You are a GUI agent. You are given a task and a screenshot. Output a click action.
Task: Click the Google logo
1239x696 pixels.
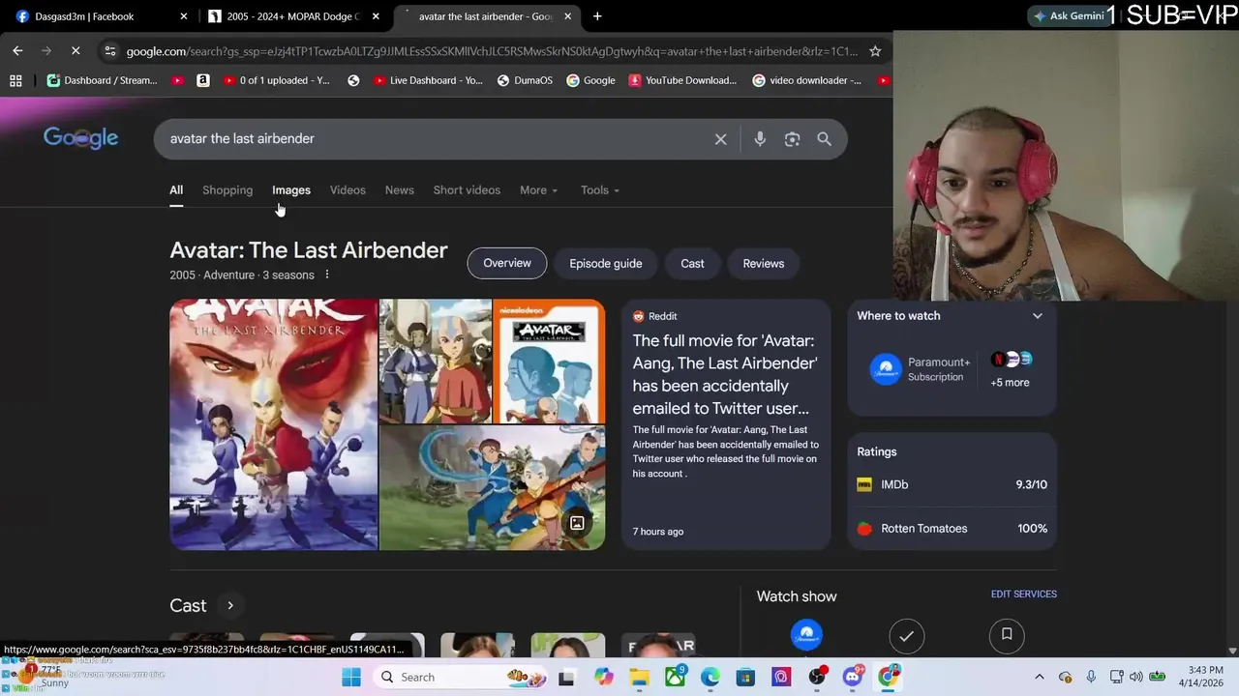tap(81, 138)
